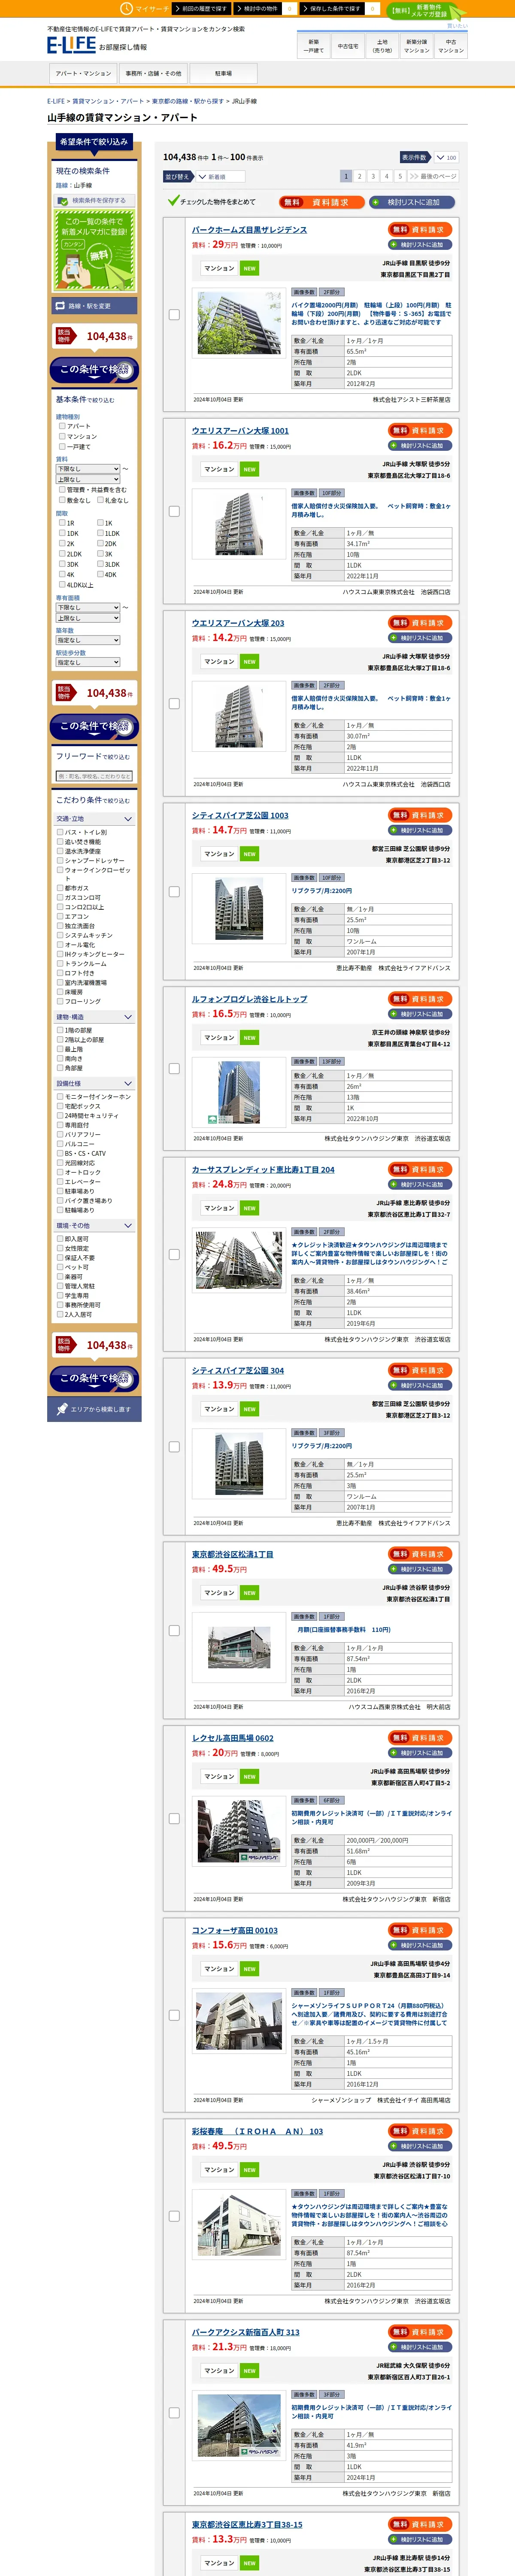Open 表示件数 100 dropdown
Screen dimensions: 515x2576
point(445,157)
